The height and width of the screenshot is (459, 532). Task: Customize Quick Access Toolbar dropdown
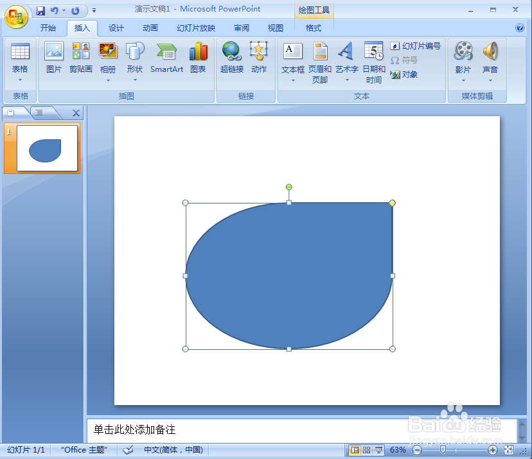94,11
